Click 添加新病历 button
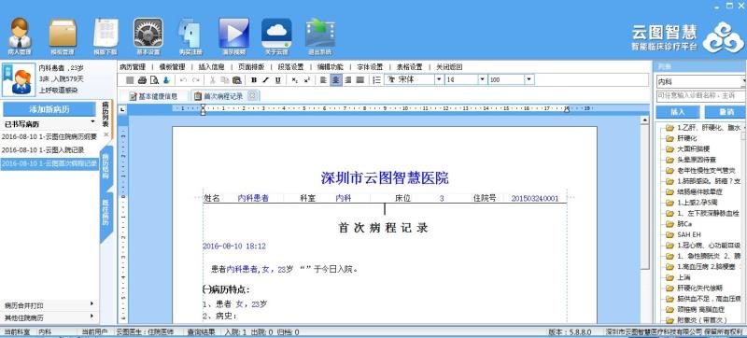747x338 pixels. click(x=49, y=109)
